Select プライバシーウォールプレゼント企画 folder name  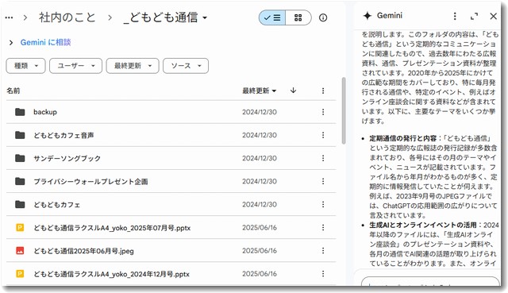pos(90,182)
